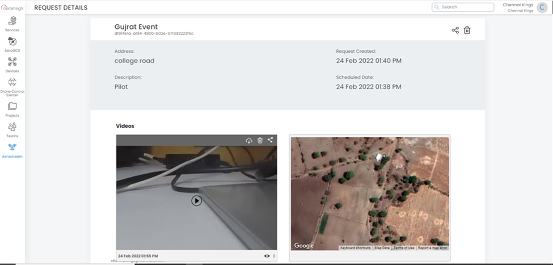Image resolution: width=553 pixels, height=265 pixels.
Task: Click the video view count eye icon
Action: tap(267, 256)
